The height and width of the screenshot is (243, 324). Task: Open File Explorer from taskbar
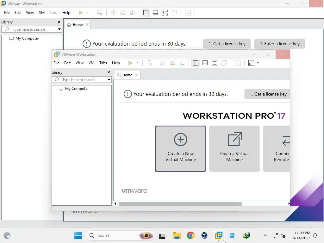click(177, 235)
